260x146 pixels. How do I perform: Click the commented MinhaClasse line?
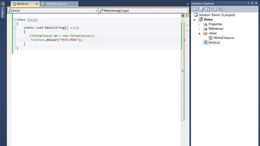[62, 36]
